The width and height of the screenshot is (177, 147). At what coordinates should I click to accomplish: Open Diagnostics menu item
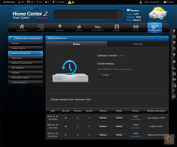(x=25, y=58)
